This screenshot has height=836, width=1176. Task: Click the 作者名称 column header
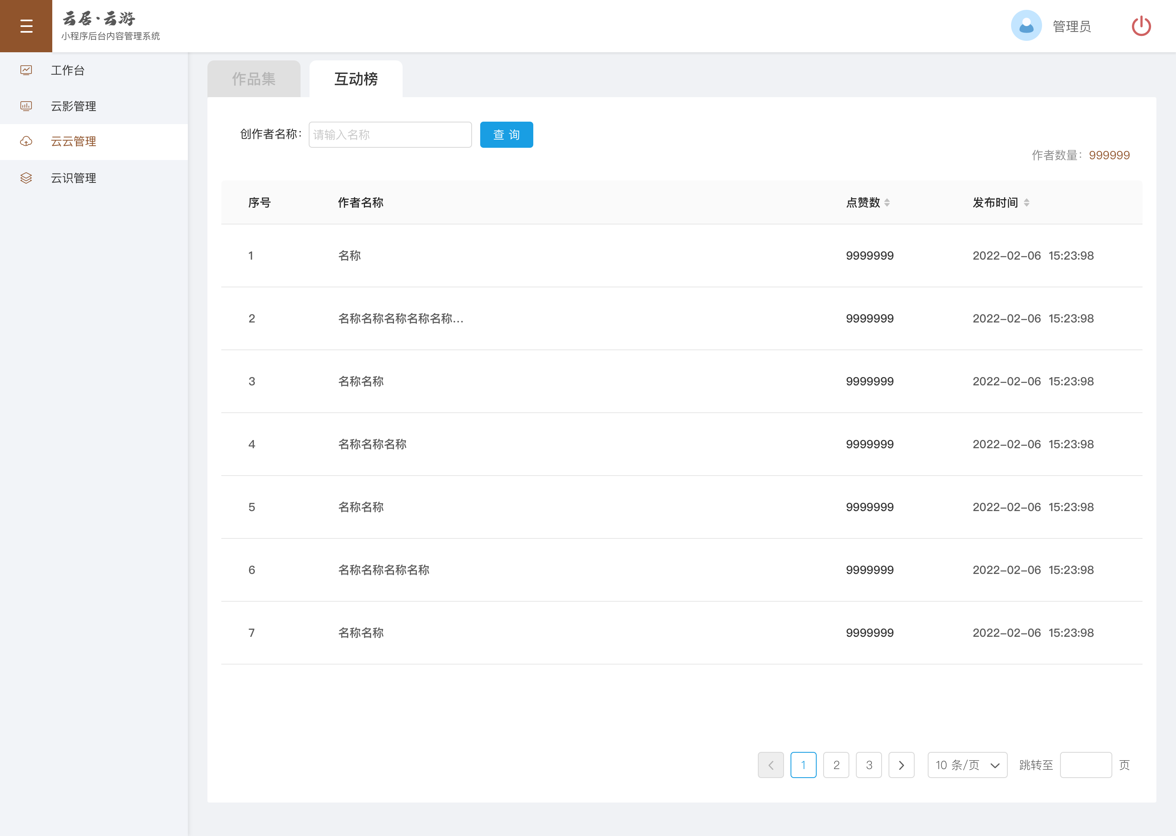(x=361, y=203)
